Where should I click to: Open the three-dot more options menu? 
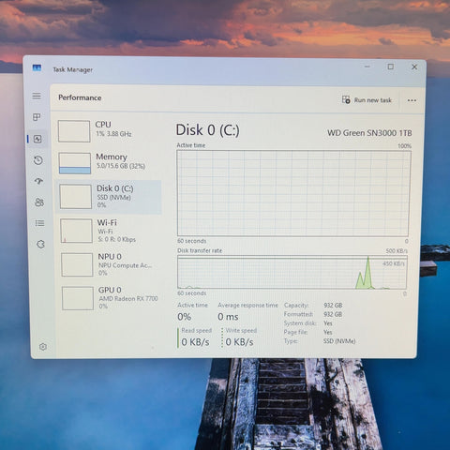(x=412, y=100)
